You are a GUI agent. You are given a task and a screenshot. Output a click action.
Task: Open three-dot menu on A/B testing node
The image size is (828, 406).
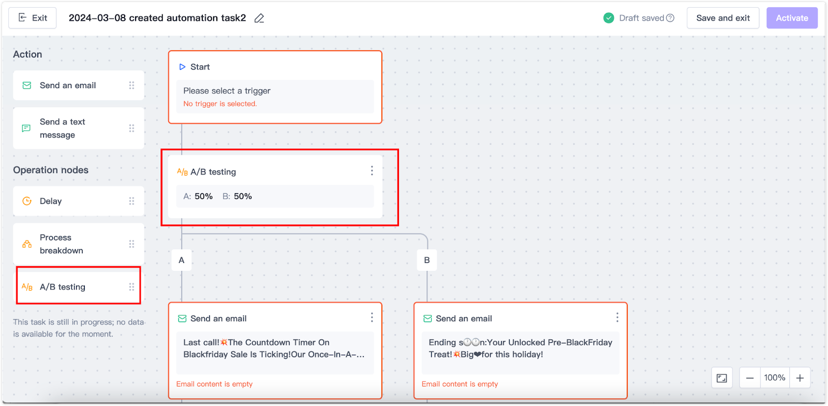(372, 171)
